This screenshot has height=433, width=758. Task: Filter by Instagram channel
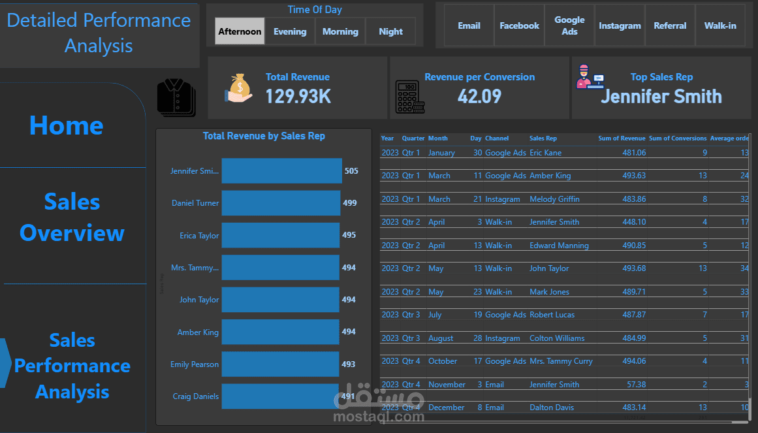coord(620,25)
